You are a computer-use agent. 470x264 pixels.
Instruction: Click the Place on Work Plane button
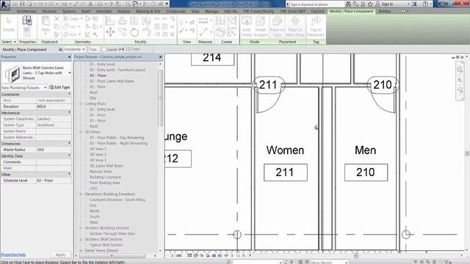click(x=295, y=26)
